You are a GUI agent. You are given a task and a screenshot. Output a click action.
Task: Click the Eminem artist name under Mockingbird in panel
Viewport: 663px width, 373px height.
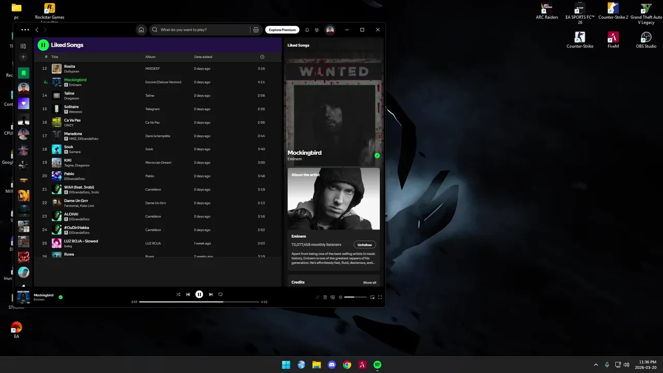click(295, 159)
